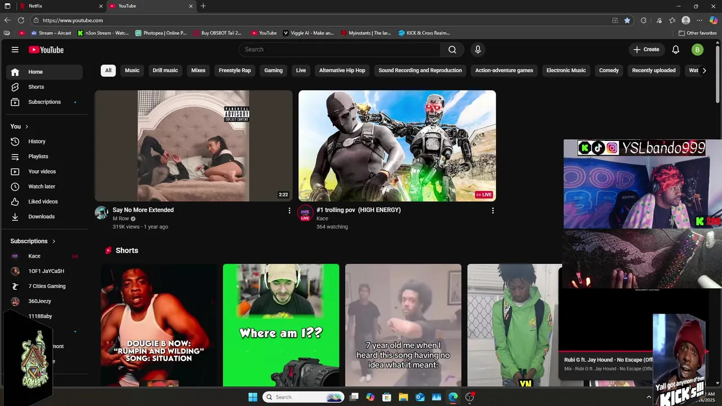The image size is (722, 406).
Task: Select the Action-adventure games chip
Action: tap(504, 70)
